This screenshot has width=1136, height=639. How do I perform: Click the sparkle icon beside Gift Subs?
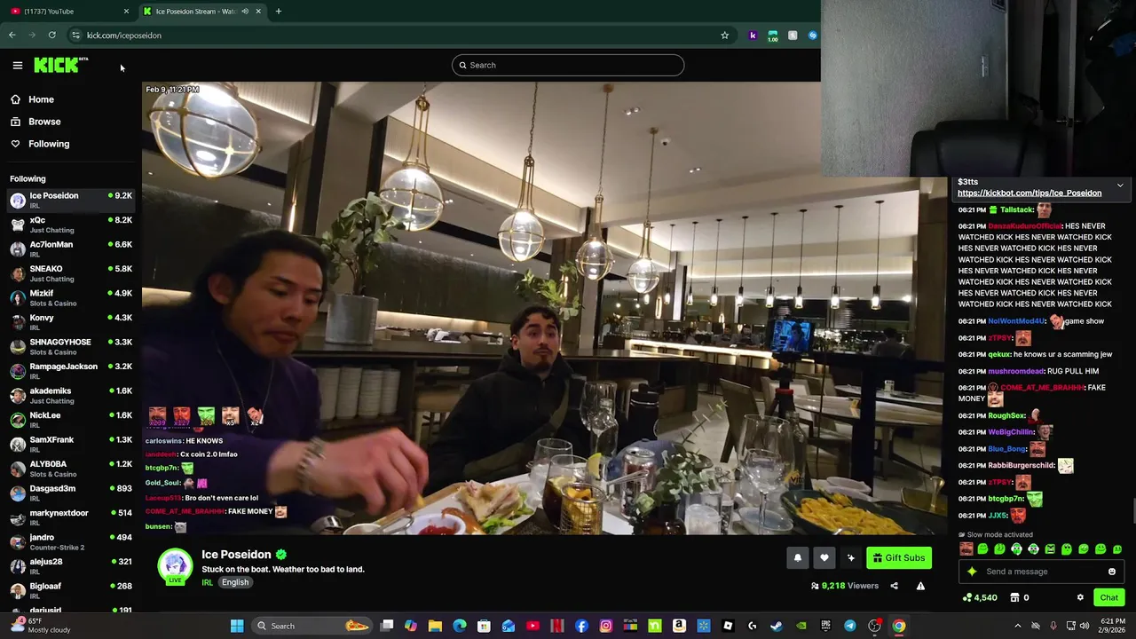pyautogui.click(x=851, y=557)
